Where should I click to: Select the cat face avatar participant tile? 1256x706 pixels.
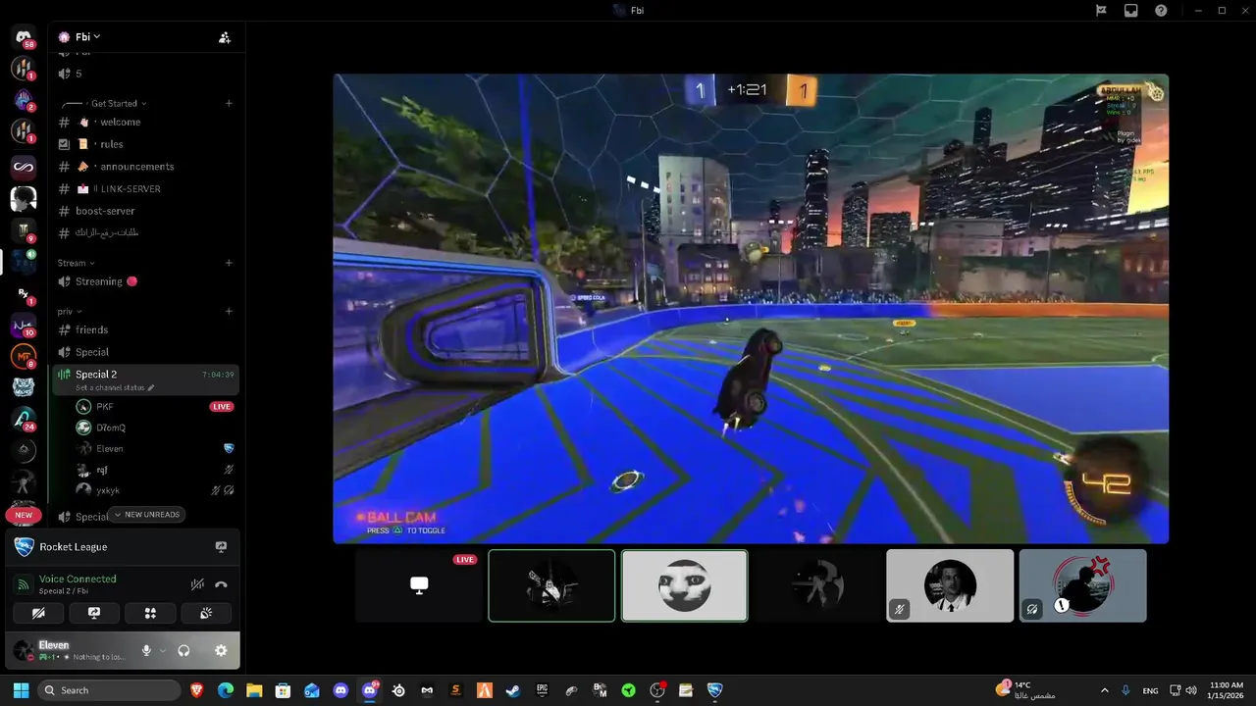685,585
